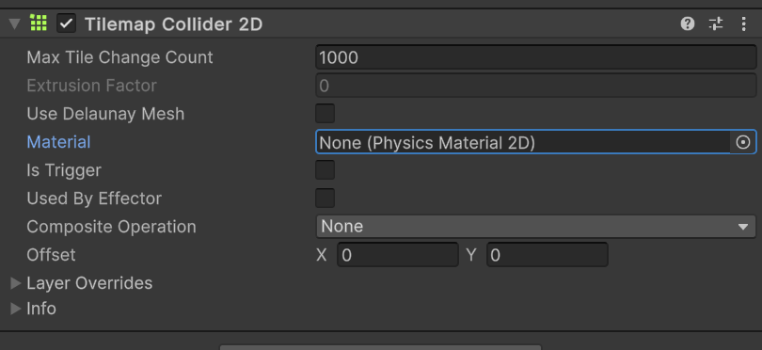Click the Offset property label
This screenshot has height=350, width=762.
(x=51, y=255)
